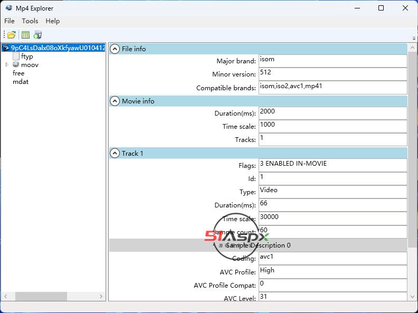Click the ftyp page icon in tree
The height and width of the screenshot is (313, 418).
click(16, 56)
